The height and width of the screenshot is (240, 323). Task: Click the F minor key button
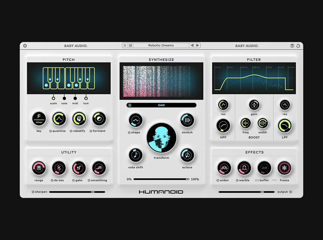tap(38, 119)
